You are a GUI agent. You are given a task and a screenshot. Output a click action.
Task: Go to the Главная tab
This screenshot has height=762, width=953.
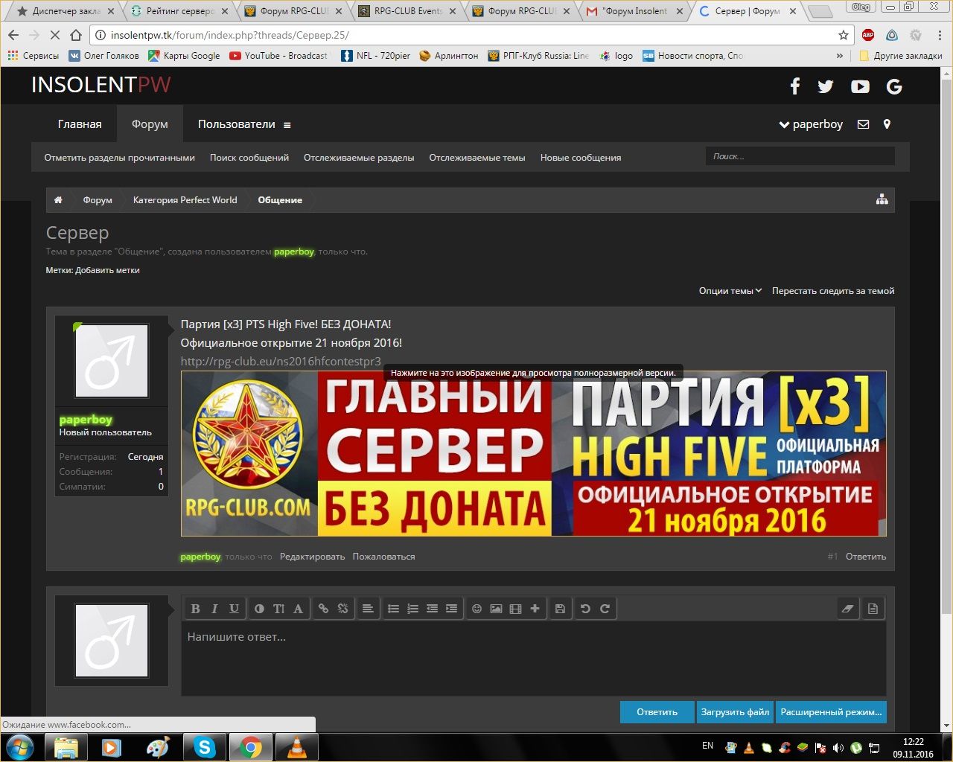(80, 124)
